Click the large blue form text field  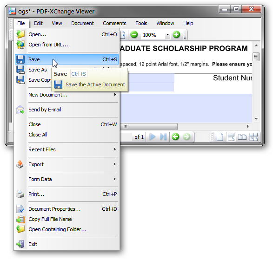coord(186,108)
